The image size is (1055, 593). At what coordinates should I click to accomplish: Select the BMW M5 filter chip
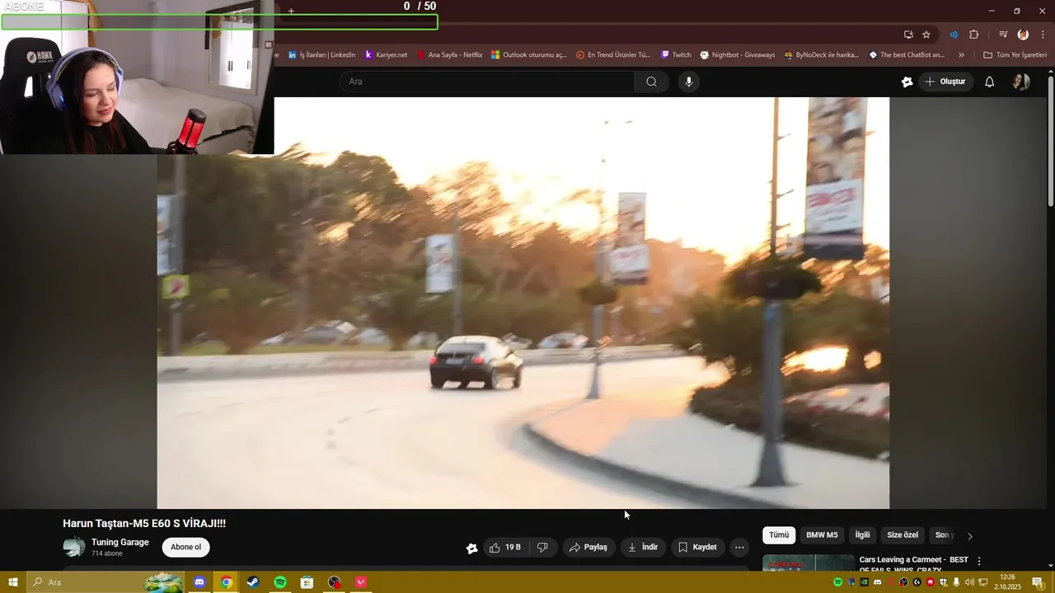822,535
